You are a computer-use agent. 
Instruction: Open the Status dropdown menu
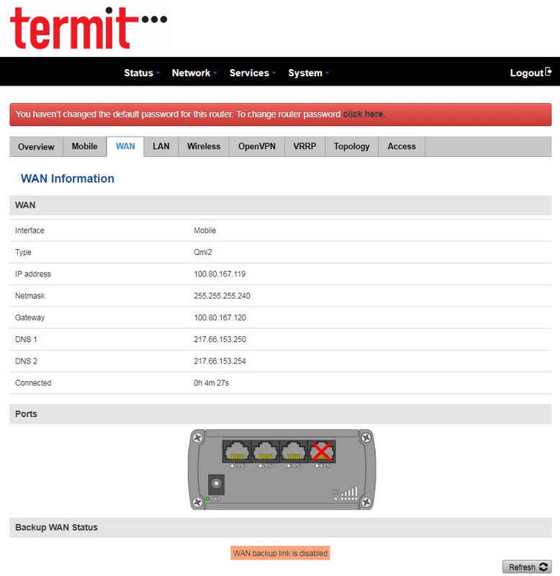point(142,73)
